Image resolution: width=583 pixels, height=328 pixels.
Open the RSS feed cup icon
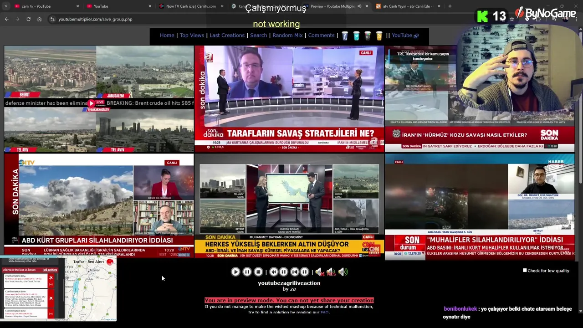coord(379,36)
